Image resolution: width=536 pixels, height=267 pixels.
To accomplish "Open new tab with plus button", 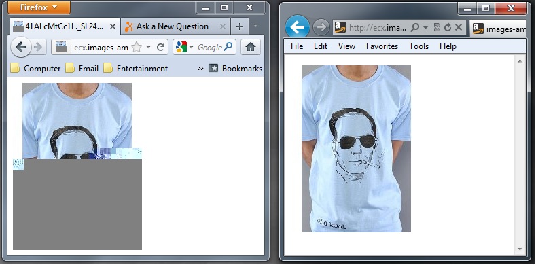I will coord(240,26).
